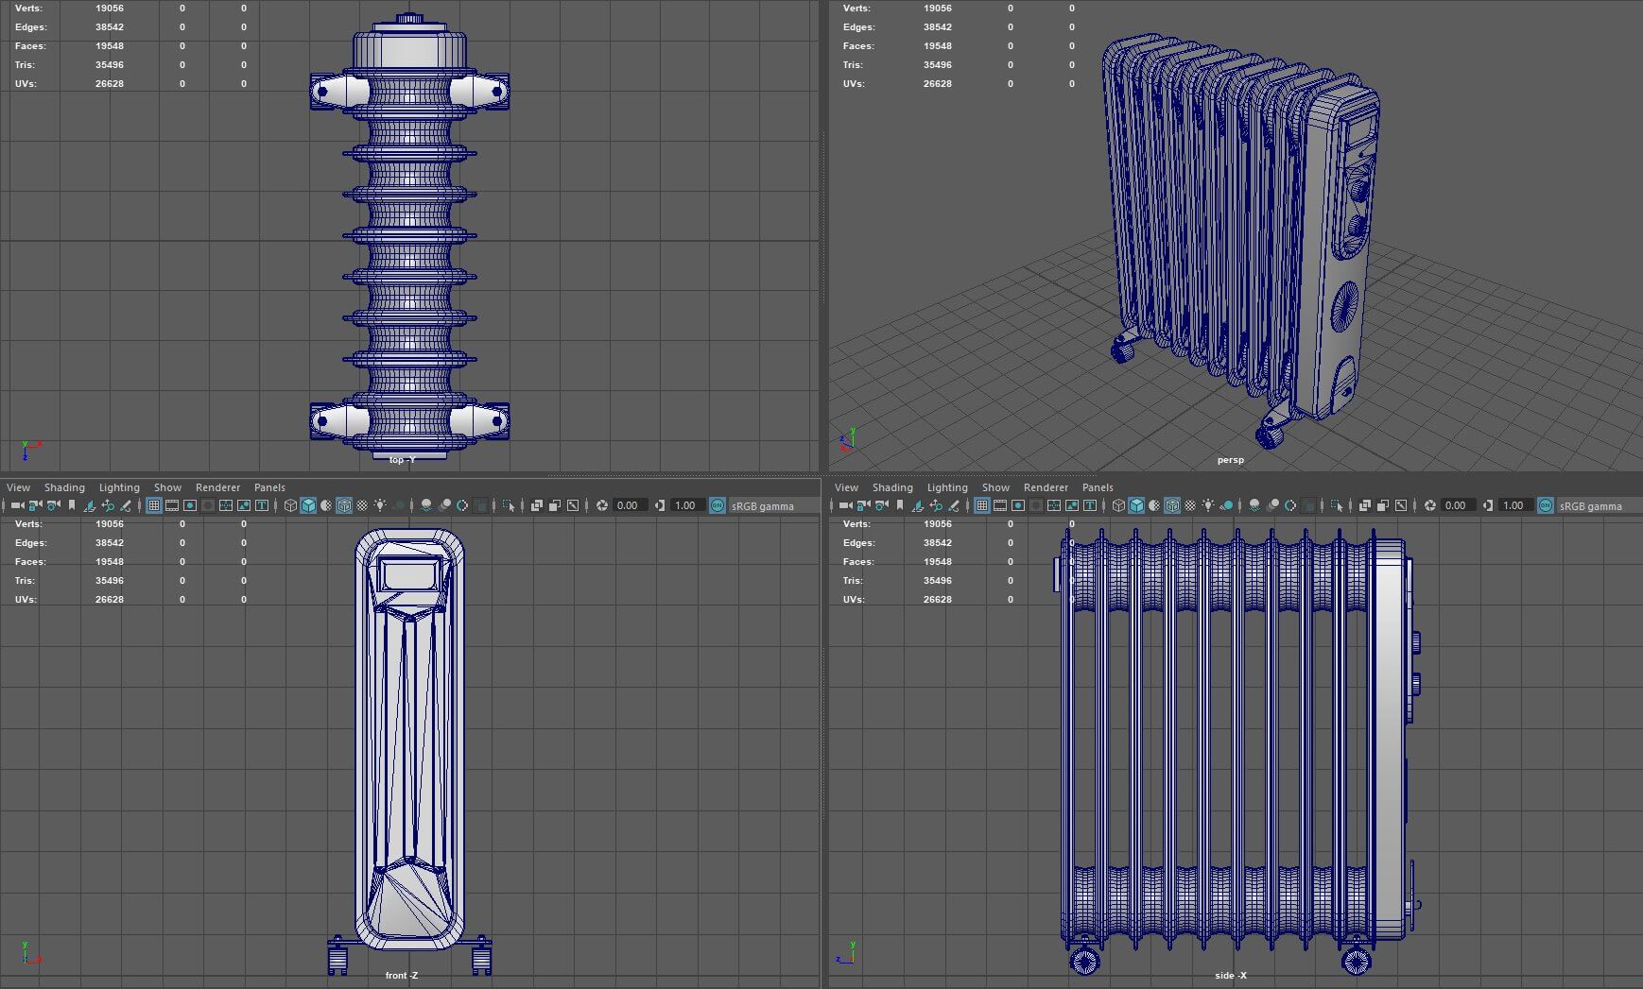Open Camera Attributes icon in front panel toolbar
This screenshot has height=989, width=1643.
[53, 505]
